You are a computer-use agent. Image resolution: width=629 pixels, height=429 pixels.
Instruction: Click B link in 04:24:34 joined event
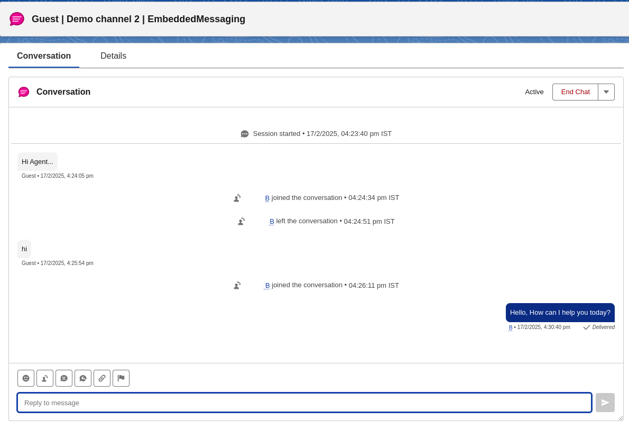(267, 198)
